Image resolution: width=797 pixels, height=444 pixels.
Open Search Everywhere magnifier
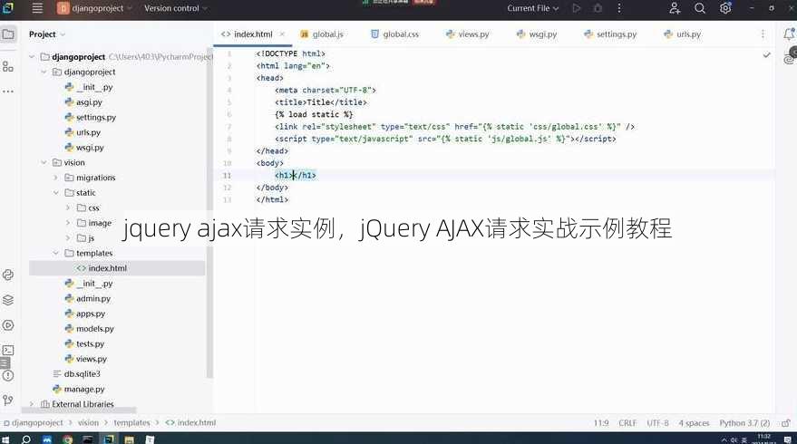pyautogui.click(x=700, y=8)
